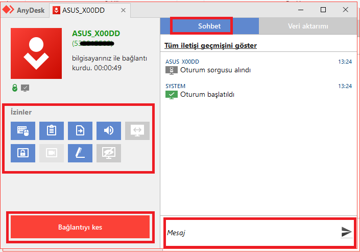The height and width of the screenshot is (252, 360).
Task: Maximize the AnyDesk window
Action: click(323, 10)
